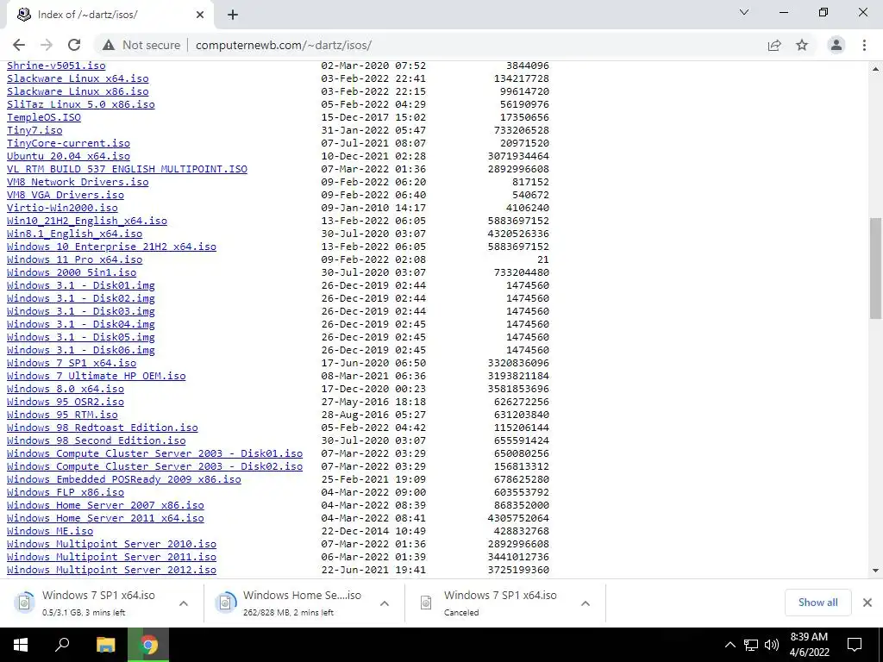Click the Canceled download status text

461,613
